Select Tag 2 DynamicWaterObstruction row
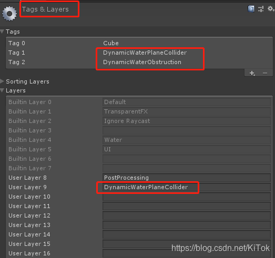The height and width of the screenshot is (258, 275). (139, 62)
